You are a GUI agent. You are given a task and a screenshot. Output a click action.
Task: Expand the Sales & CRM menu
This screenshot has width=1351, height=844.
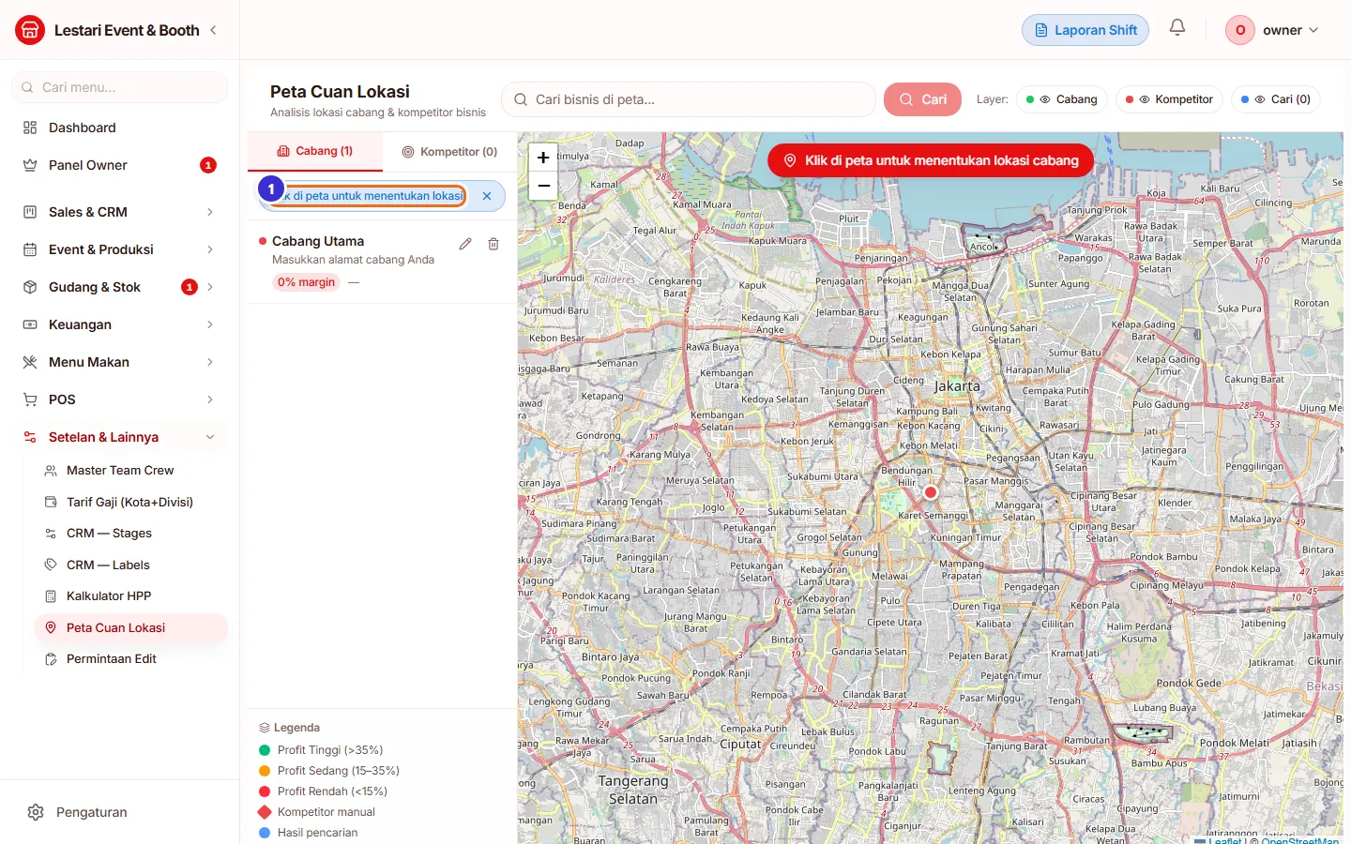click(120, 212)
